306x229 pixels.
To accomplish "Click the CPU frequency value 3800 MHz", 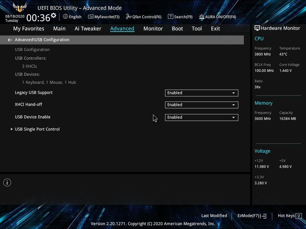I will pos(263,54).
